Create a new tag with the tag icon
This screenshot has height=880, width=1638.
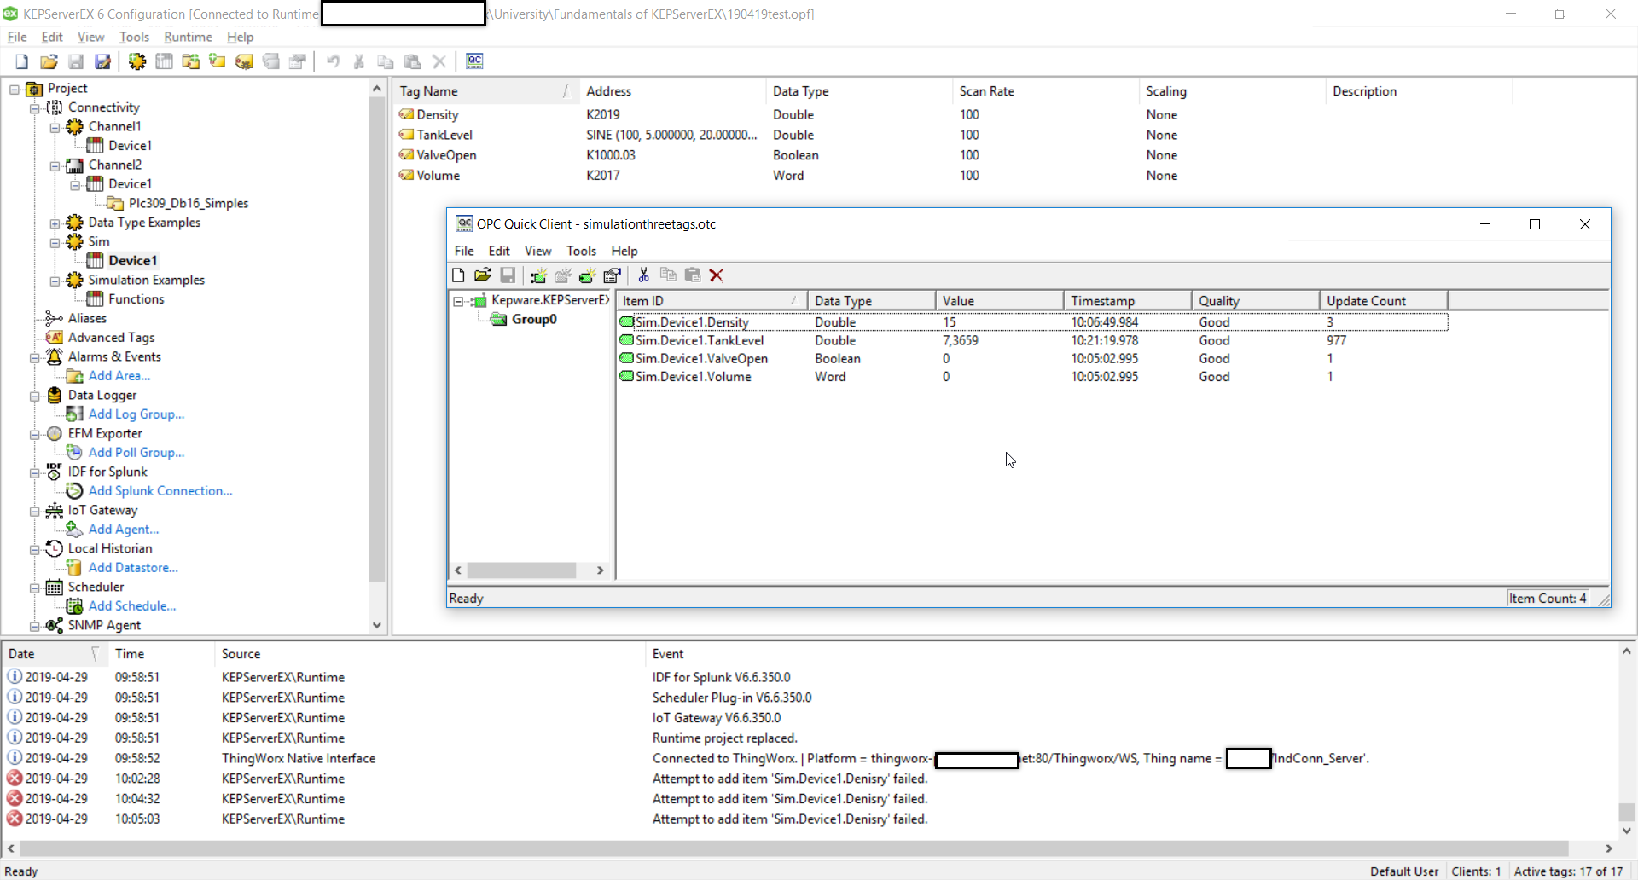[217, 61]
